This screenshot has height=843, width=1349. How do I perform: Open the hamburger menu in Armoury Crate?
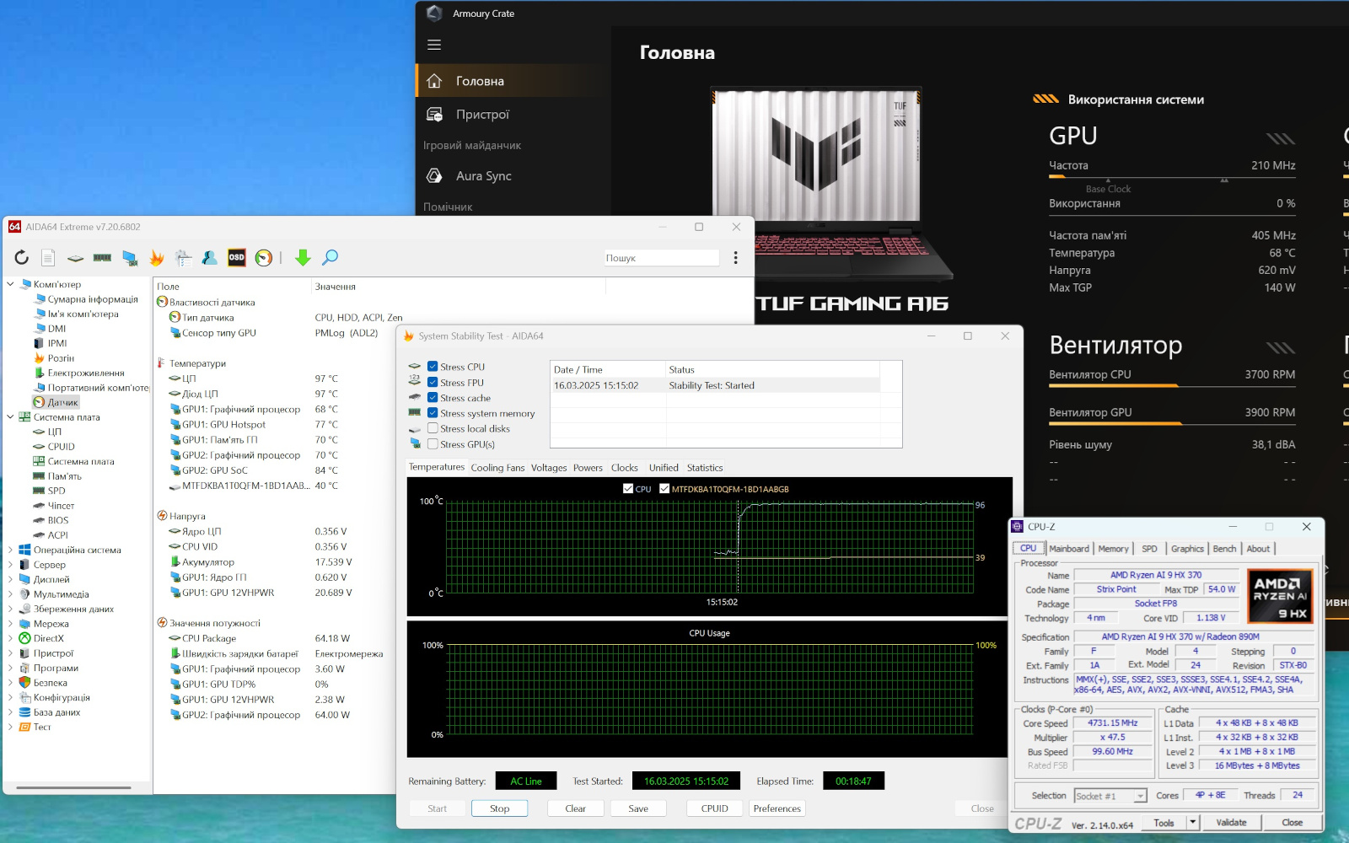[x=434, y=45]
